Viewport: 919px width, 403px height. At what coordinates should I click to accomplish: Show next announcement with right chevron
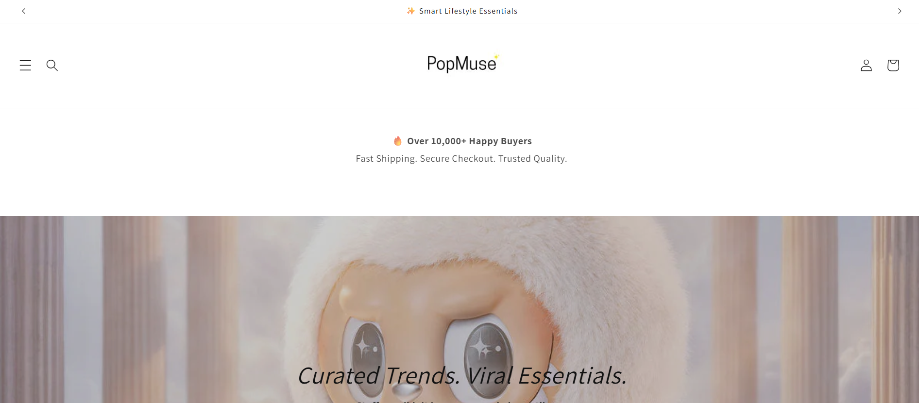tap(900, 11)
